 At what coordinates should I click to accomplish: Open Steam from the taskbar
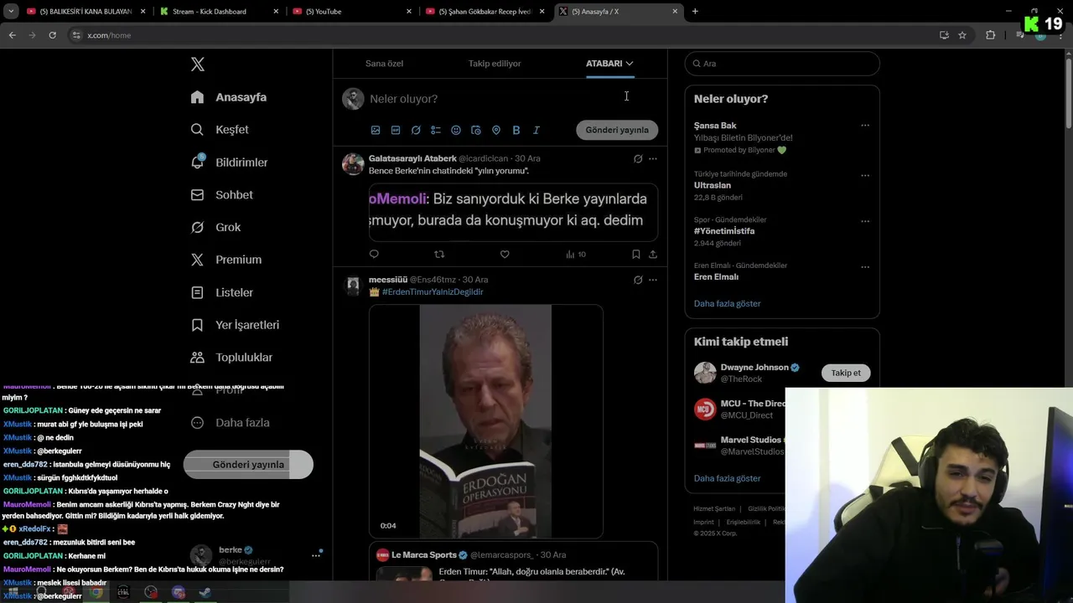[205, 592]
